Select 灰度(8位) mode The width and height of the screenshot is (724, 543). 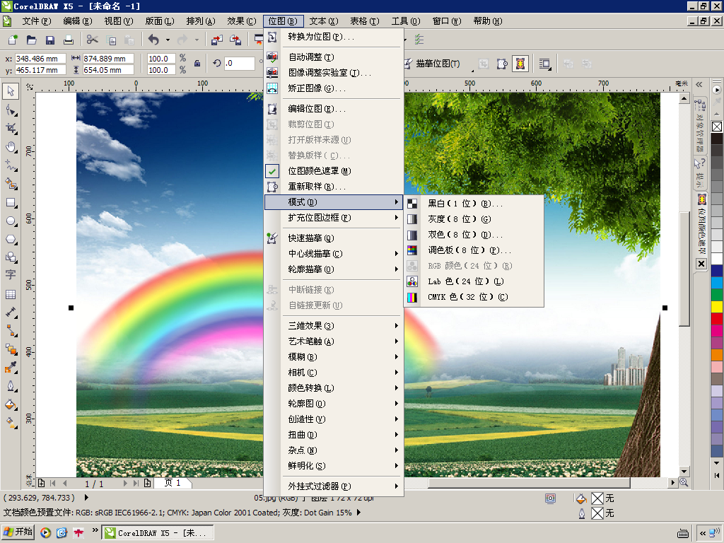pos(474,219)
